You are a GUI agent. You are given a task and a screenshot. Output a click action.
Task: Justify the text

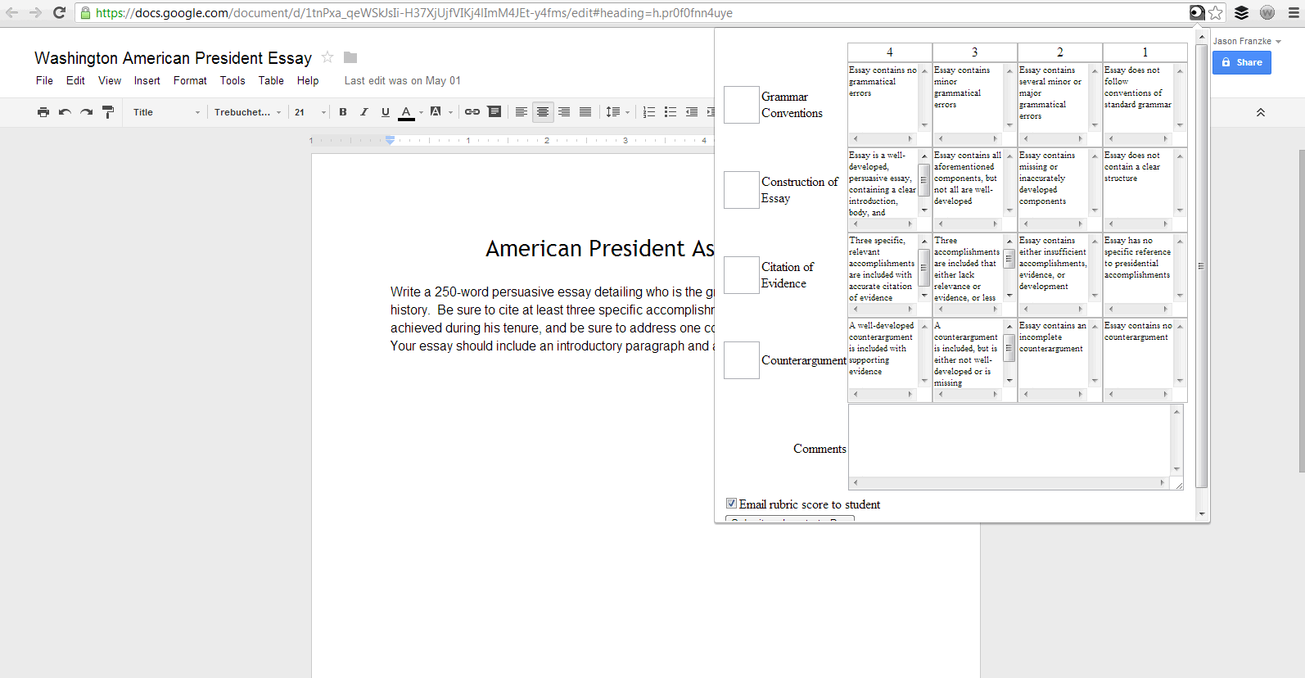click(x=585, y=112)
